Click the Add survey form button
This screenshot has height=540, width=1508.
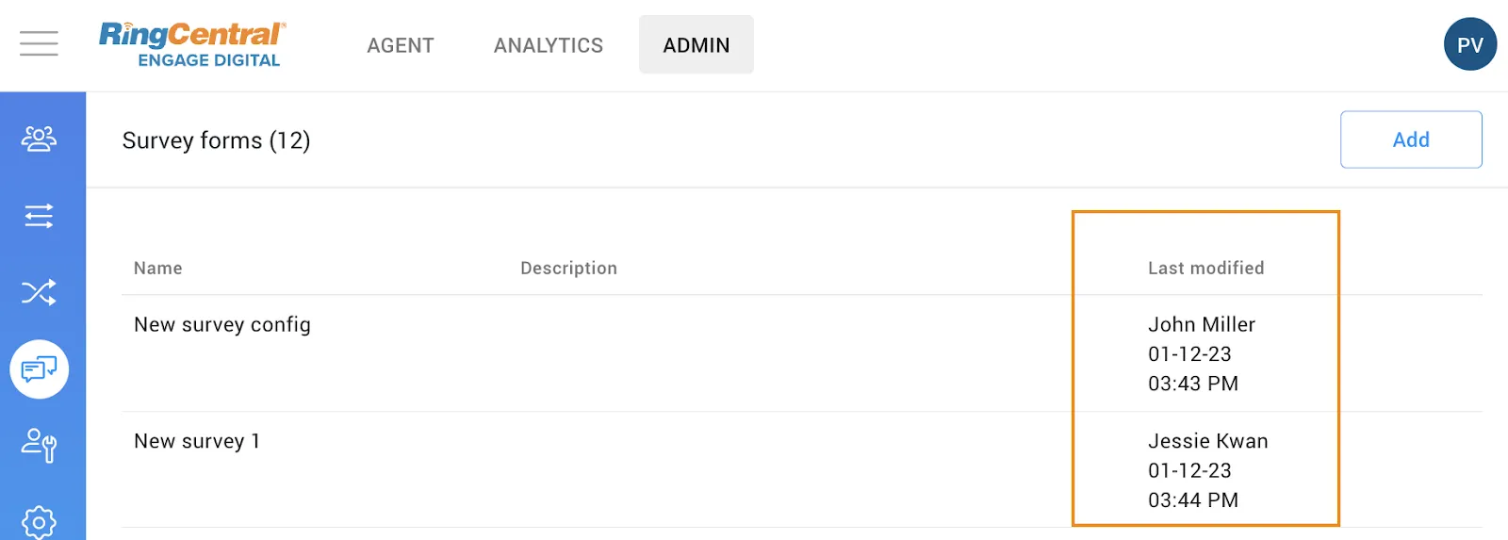[1410, 139]
